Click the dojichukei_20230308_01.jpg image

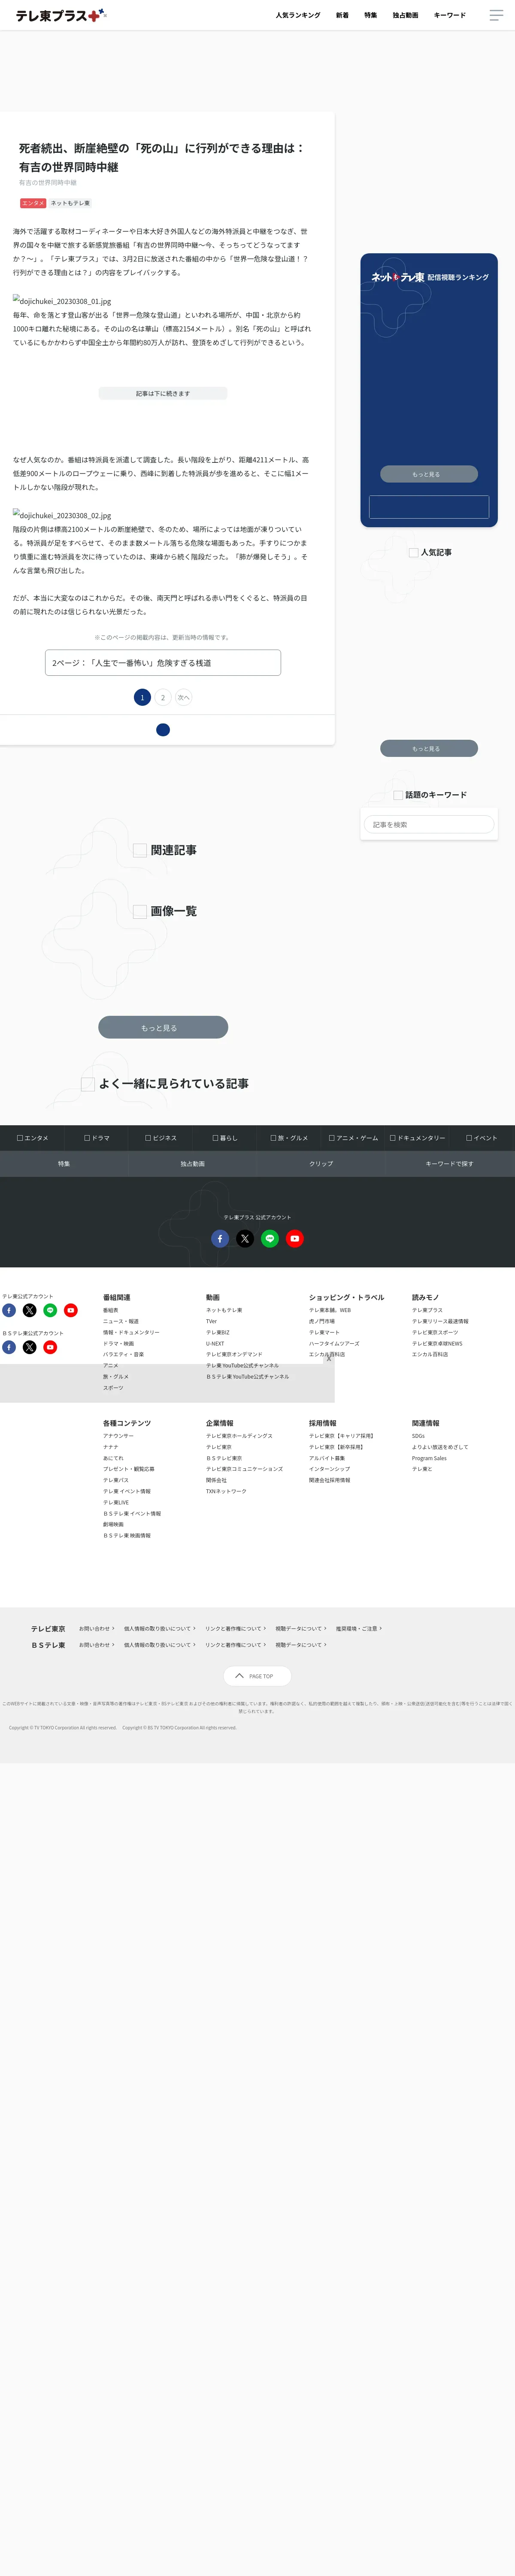(62, 300)
